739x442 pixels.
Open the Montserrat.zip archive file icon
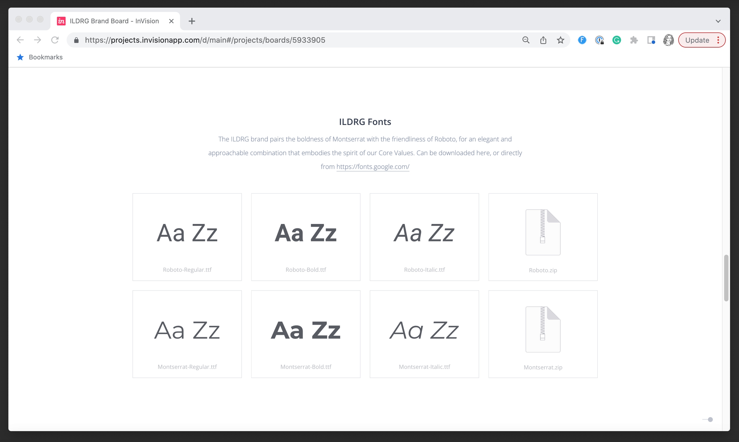pyautogui.click(x=543, y=329)
